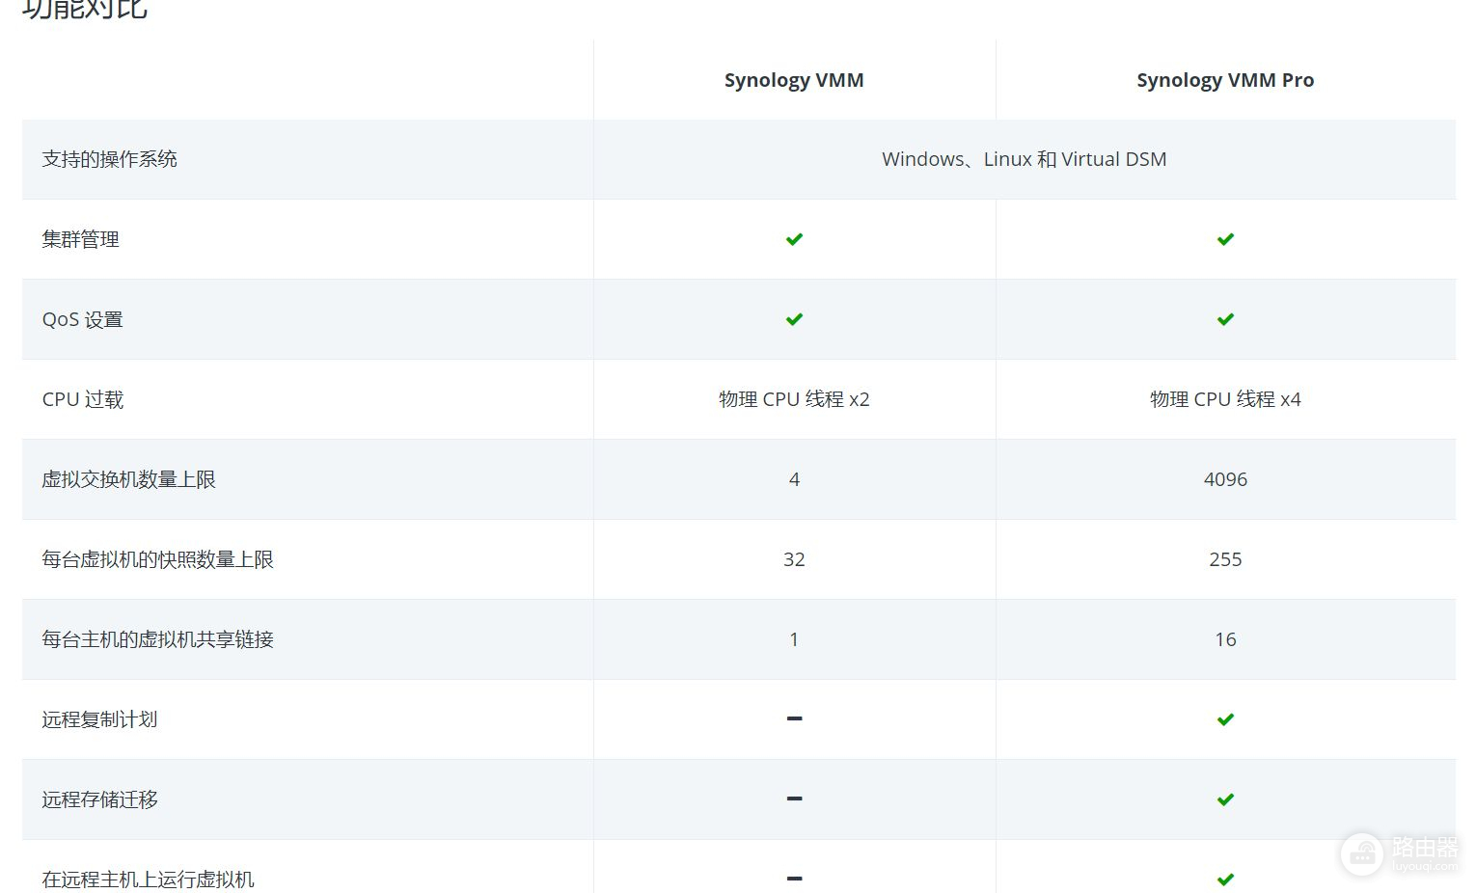Click the 路由器 watermark logo
Viewport: 1476px width, 893px height.
[1399, 852]
